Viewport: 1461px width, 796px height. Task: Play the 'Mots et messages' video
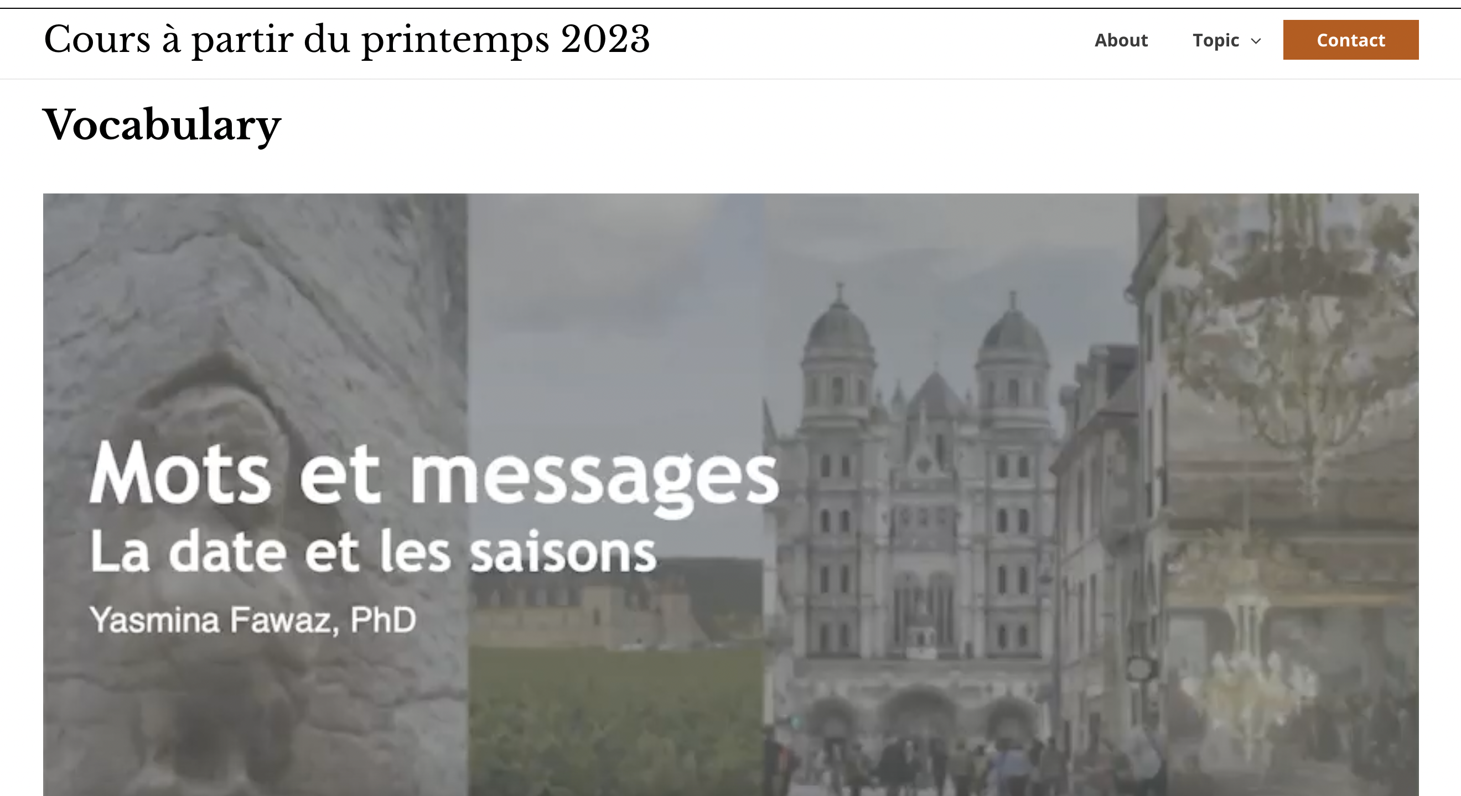tap(731, 495)
